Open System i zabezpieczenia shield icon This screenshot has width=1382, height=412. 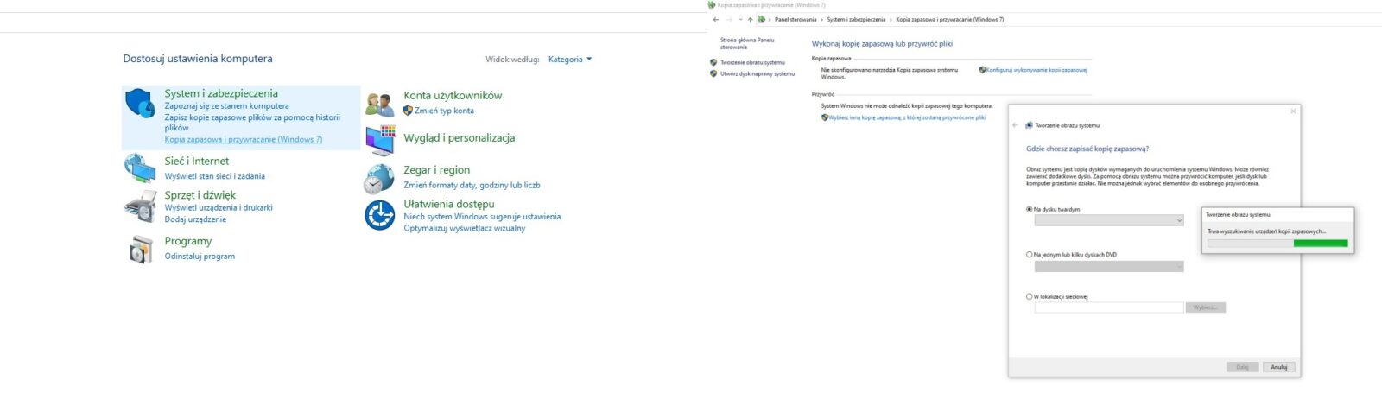pyautogui.click(x=140, y=102)
